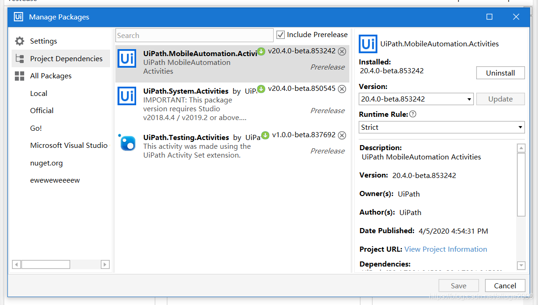Select the UiPath.MobileAutomation.Activities package row
538x305 pixels.
pos(232,64)
